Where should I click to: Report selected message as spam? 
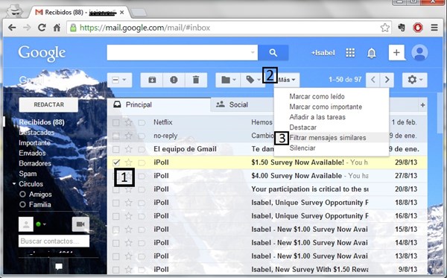174,80
